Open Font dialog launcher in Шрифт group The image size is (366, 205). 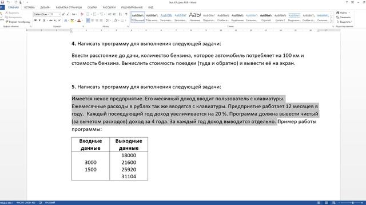(83, 27)
